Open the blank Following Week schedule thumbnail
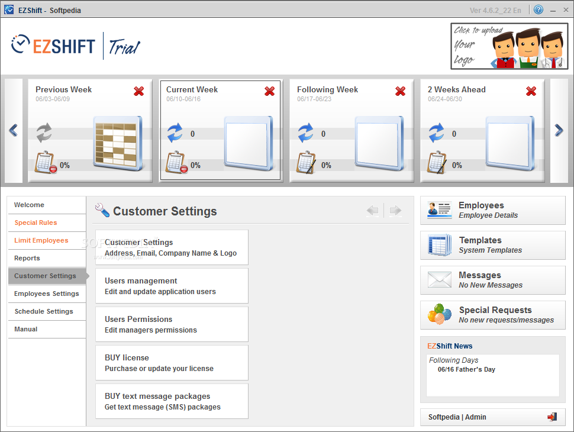Image resolution: width=574 pixels, height=432 pixels. tap(379, 144)
